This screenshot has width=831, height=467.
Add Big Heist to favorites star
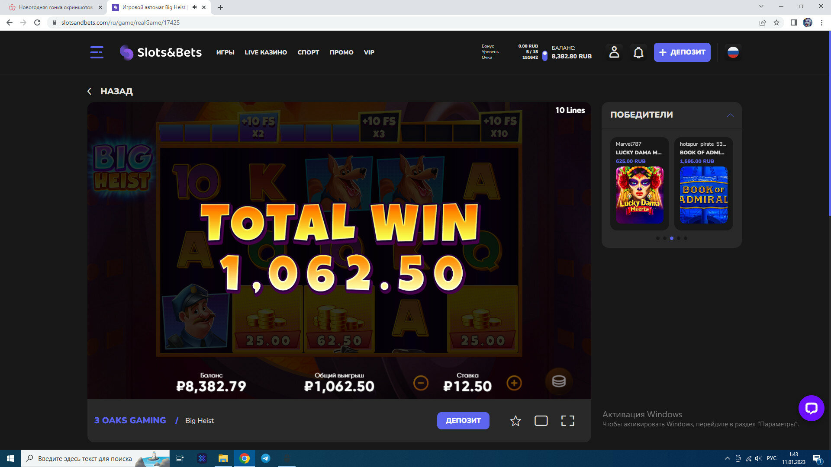pyautogui.click(x=515, y=421)
